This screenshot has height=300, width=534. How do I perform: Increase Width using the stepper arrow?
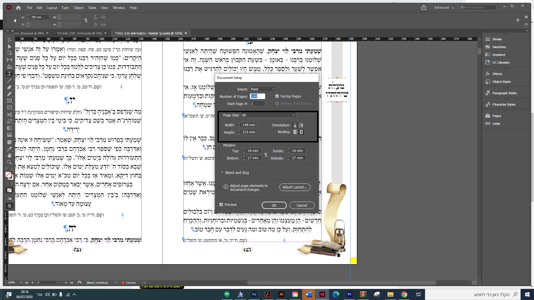(x=238, y=124)
